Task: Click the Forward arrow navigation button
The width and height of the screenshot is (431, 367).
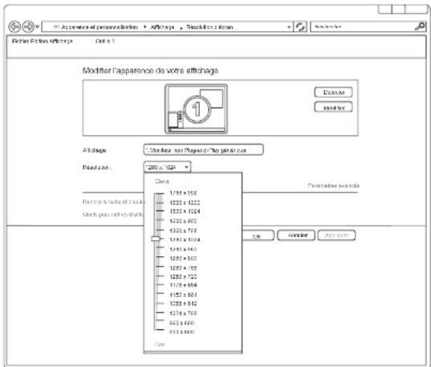Action: [28, 27]
